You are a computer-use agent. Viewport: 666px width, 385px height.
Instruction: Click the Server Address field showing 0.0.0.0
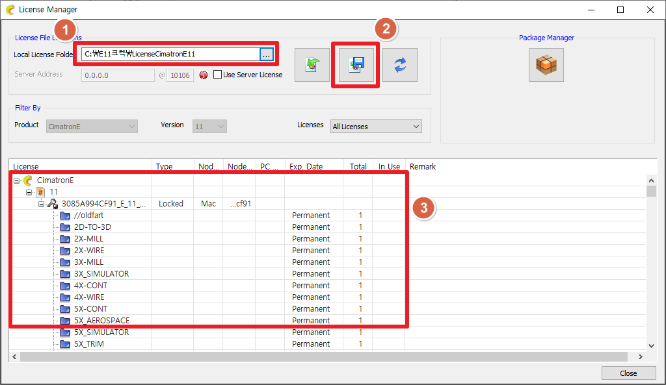(x=118, y=75)
